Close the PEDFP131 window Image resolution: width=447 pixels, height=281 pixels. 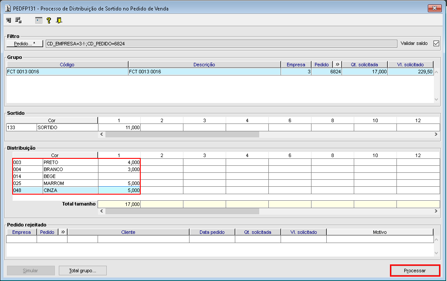pos(434,8)
